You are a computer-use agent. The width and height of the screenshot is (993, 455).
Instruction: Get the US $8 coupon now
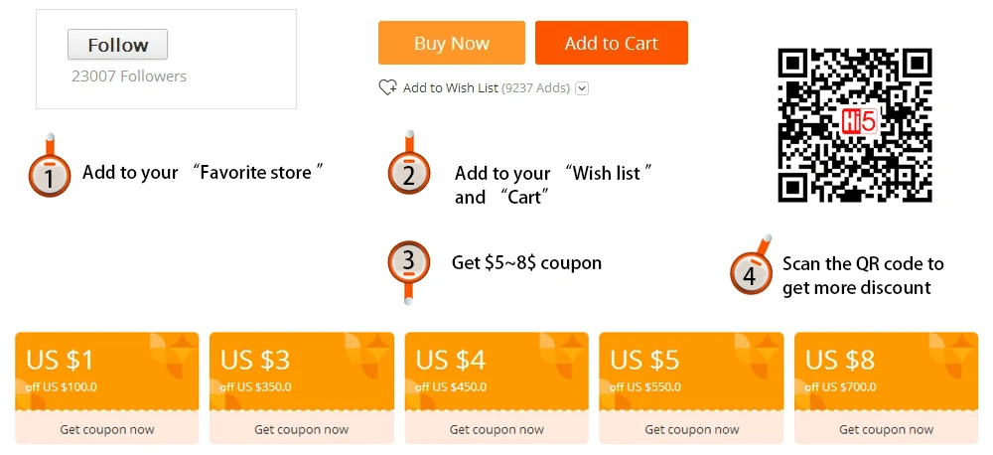[887, 429]
